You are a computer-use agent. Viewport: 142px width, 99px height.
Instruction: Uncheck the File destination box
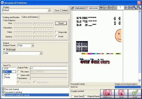coord(3,72)
